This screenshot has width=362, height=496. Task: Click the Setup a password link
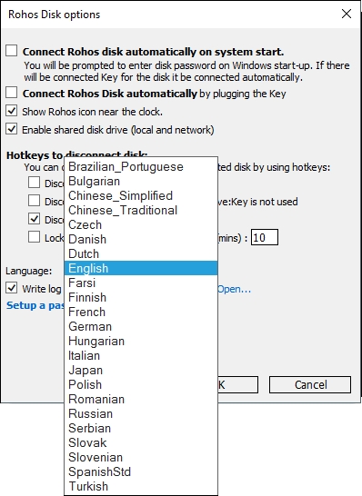pyautogui.click(x=35, y=305)
